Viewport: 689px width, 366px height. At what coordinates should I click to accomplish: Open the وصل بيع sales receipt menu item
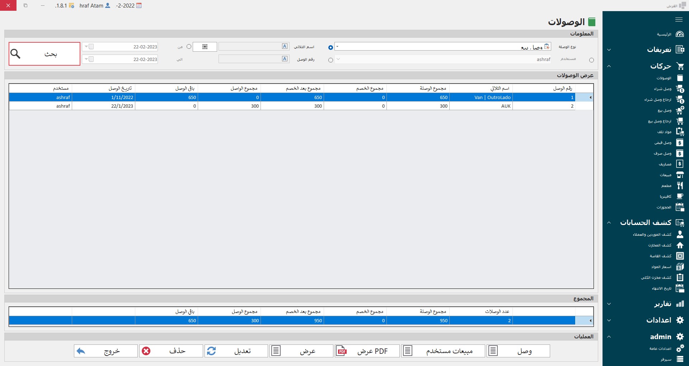[664, 111]
